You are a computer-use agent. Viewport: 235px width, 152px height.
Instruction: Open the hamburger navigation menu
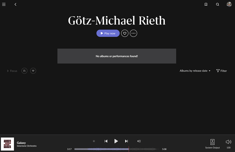4,4
